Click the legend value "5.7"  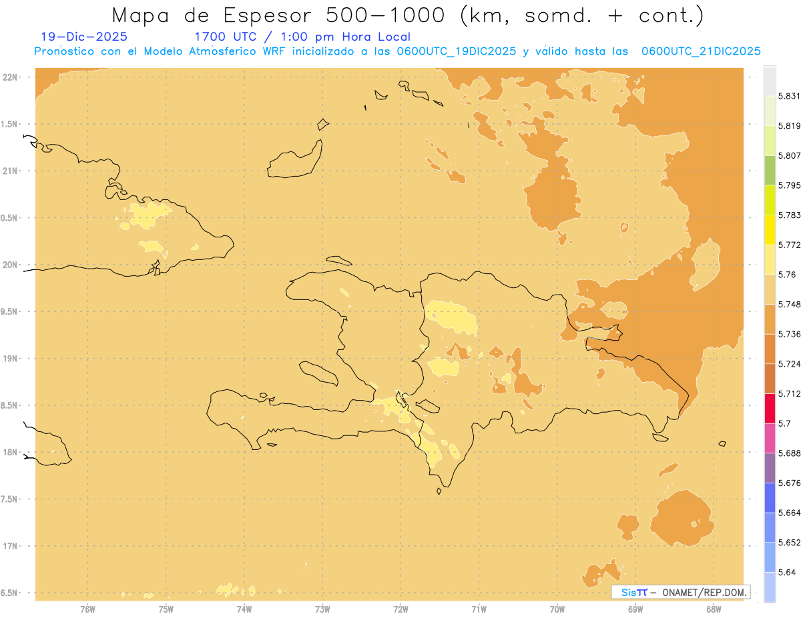(x=784, y=423)
